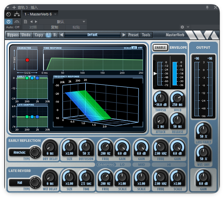Image resolution: width=224 pixels, height=198 pixels.
Task: Click the THRESH -36.0 dB knob
Action: 161,98
